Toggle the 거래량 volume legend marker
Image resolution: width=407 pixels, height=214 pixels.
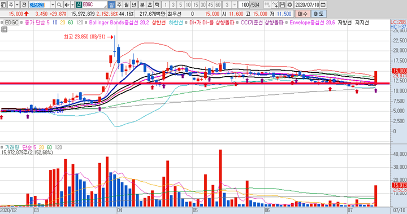click(2, 147)
